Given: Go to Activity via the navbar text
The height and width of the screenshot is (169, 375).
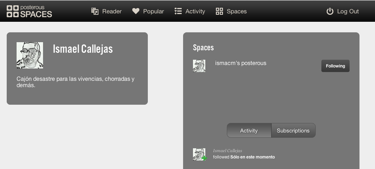Looking at the screenshot, I should (x=195, y=11).
